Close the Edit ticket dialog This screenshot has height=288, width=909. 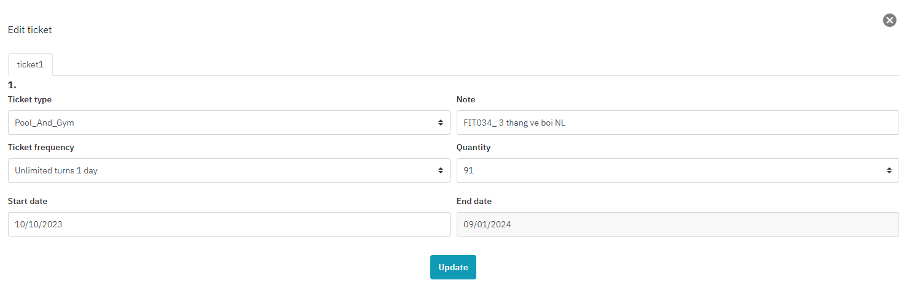(x=889, y=20)
